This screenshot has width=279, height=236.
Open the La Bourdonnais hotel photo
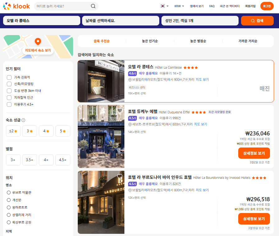[101, 202]
